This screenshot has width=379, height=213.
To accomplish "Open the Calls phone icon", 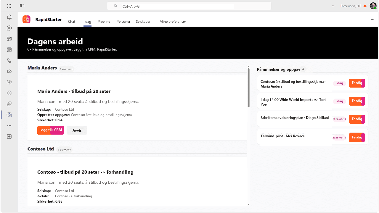I will point(9,61).
